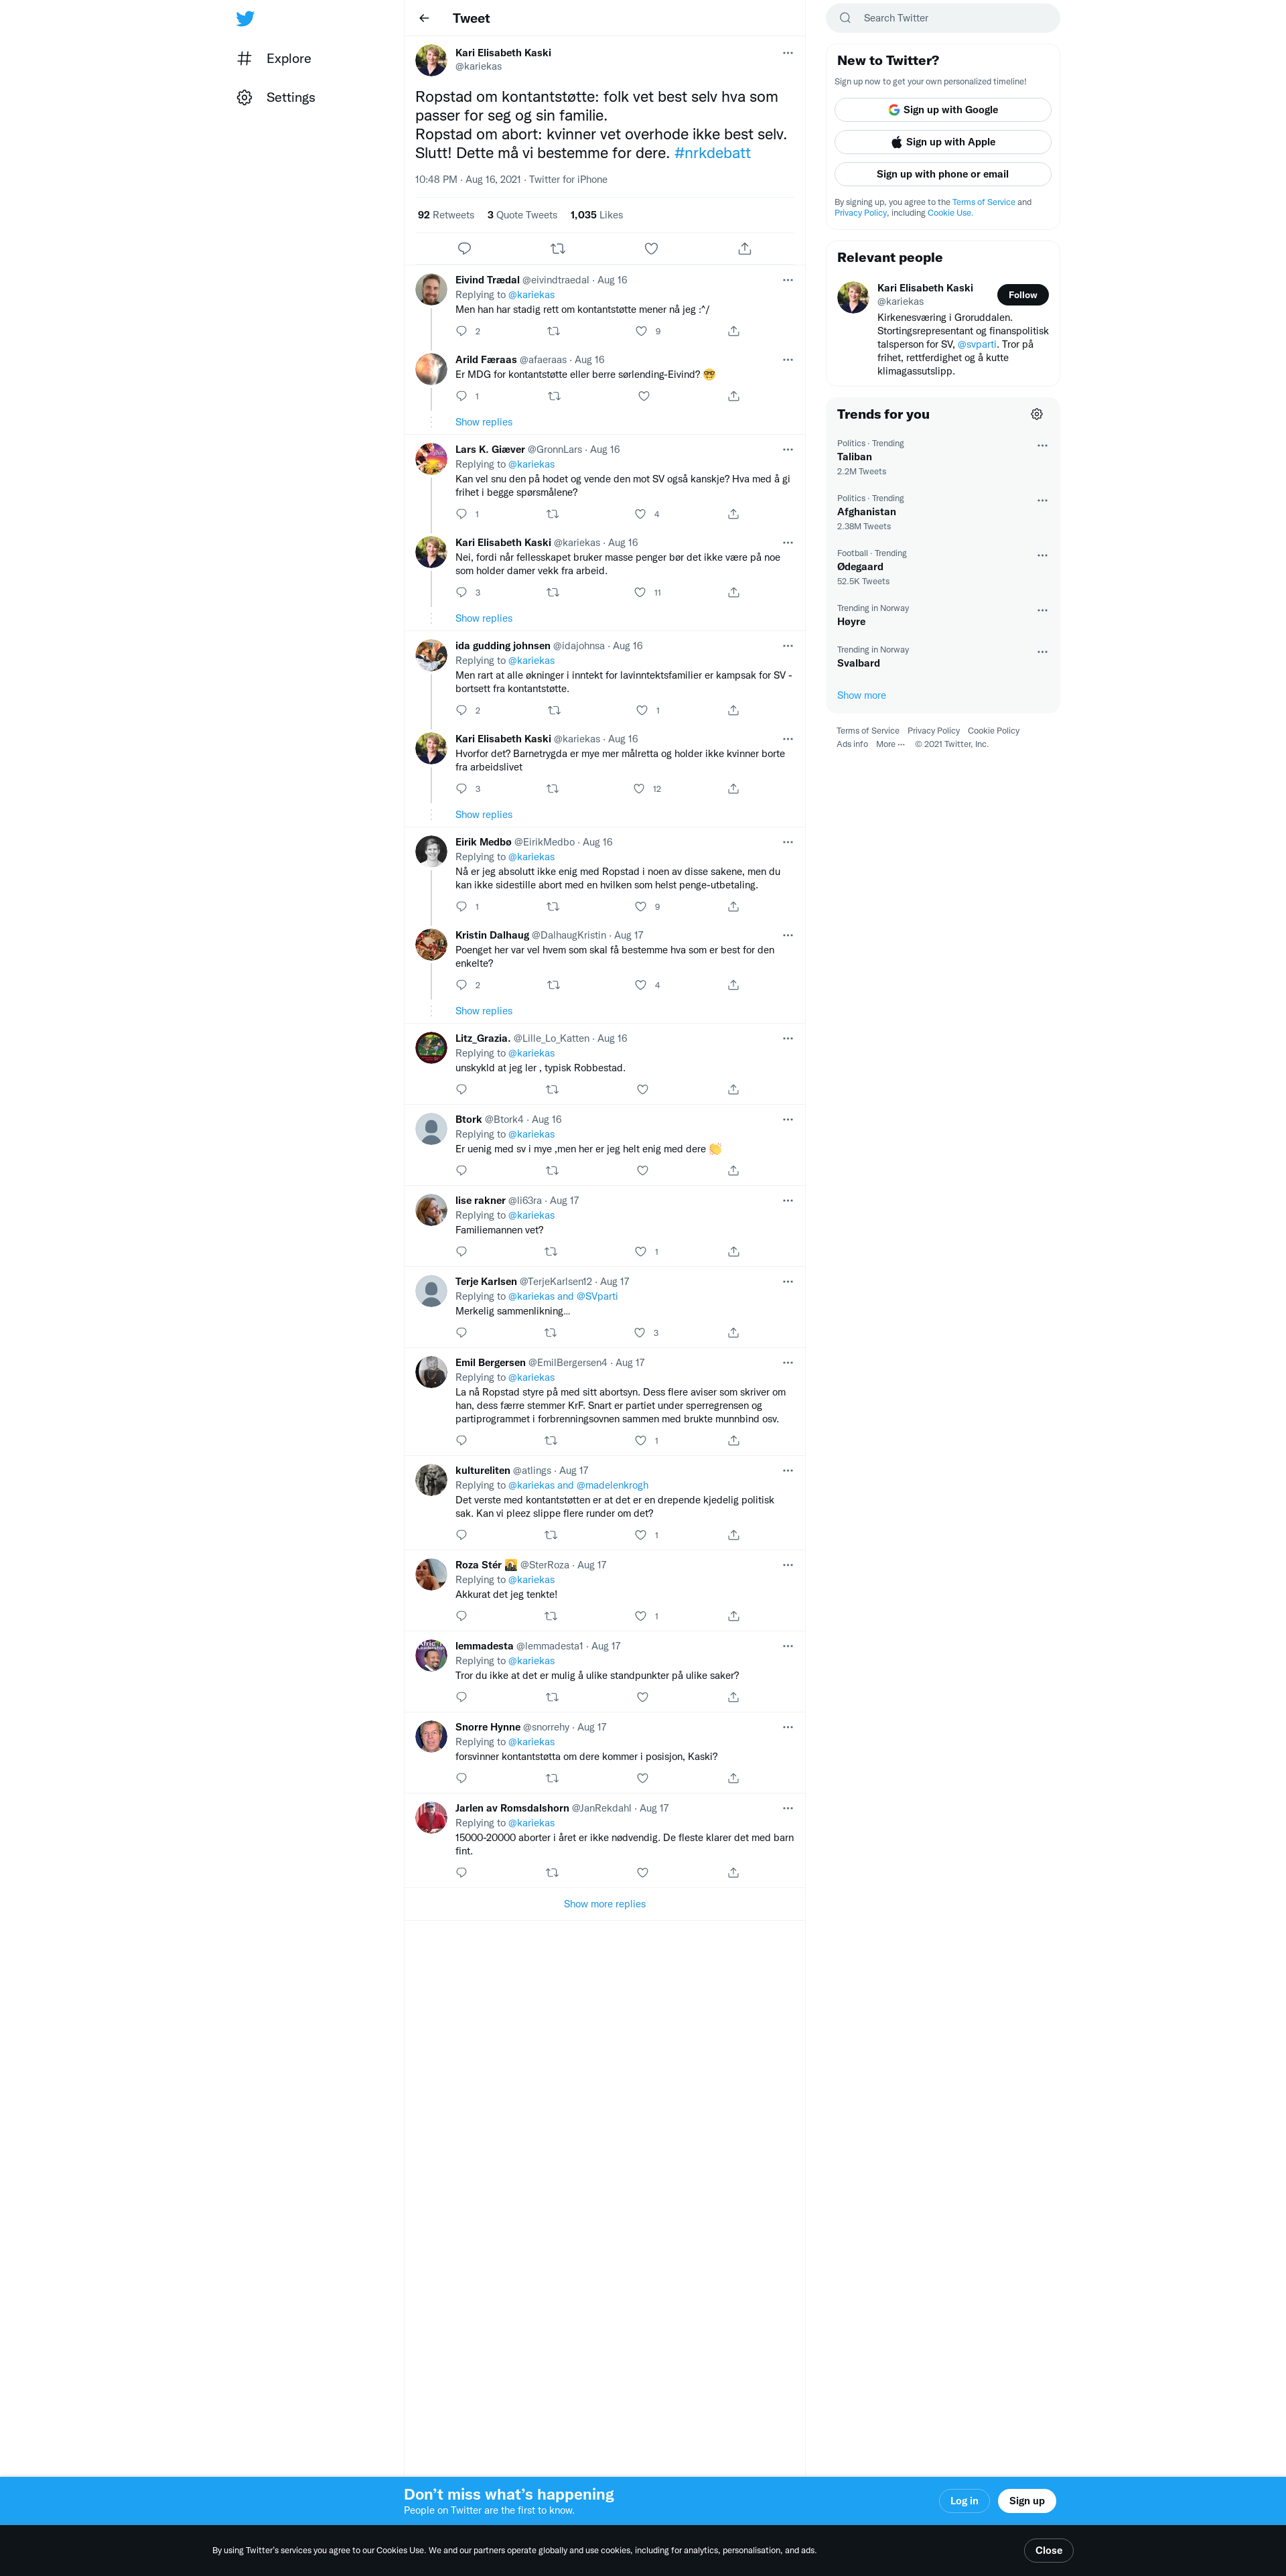Click the Twitter bird logo
Image resolution: width=1286 pixels, height=2576 pixels.
(x=245, y=18)
